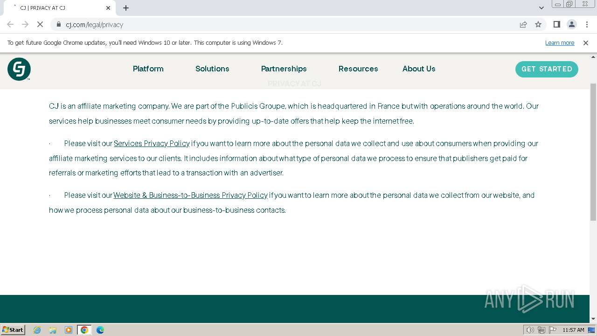Bookmark this page with the star icon
The height and width of the screenshot is (336, 597).
[538, 24]
